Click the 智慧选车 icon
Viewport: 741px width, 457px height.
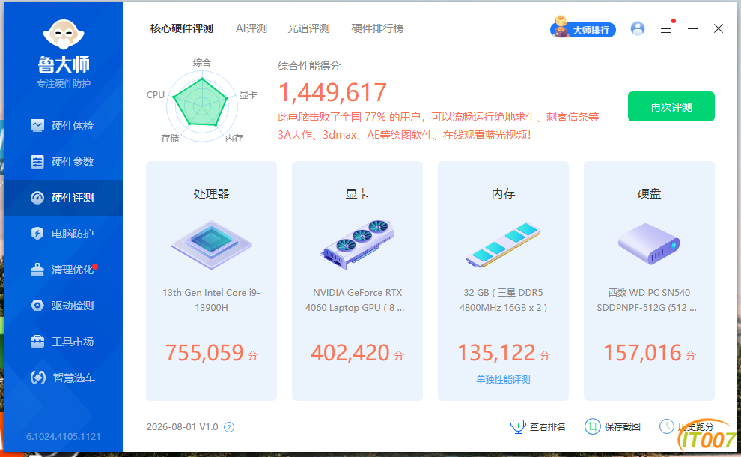tap(38, 378)
